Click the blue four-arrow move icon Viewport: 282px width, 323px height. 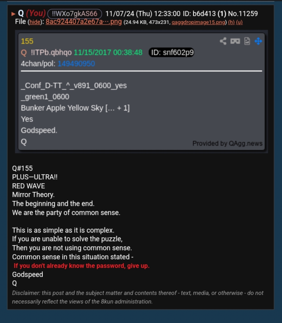point(258,41)
